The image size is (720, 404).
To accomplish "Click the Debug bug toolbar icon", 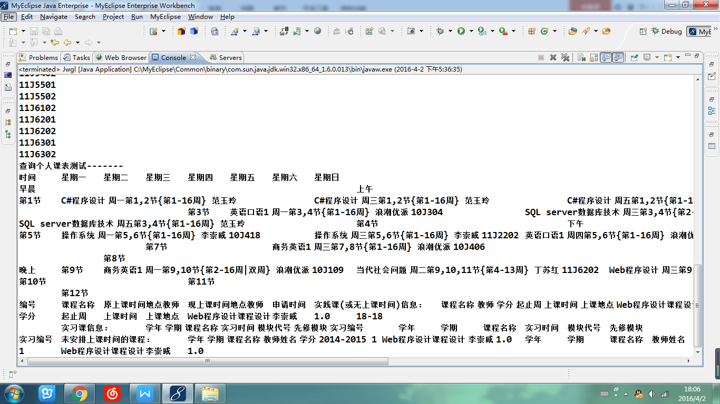I will click(440, 31).
